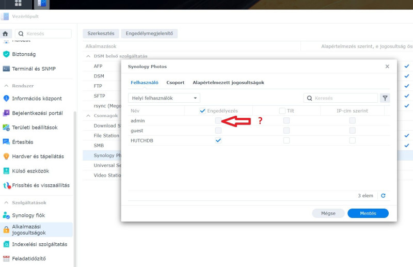Image resolution: width=413 pixels, height=267 pixels.
Task: Open Hardver és tápellátás
Action: (x=33, y=156)
